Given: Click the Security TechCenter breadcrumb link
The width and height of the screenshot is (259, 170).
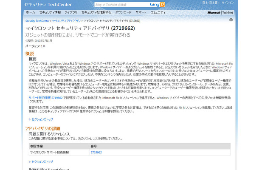Looking at the screenshot, I should [x=37, y=21].
